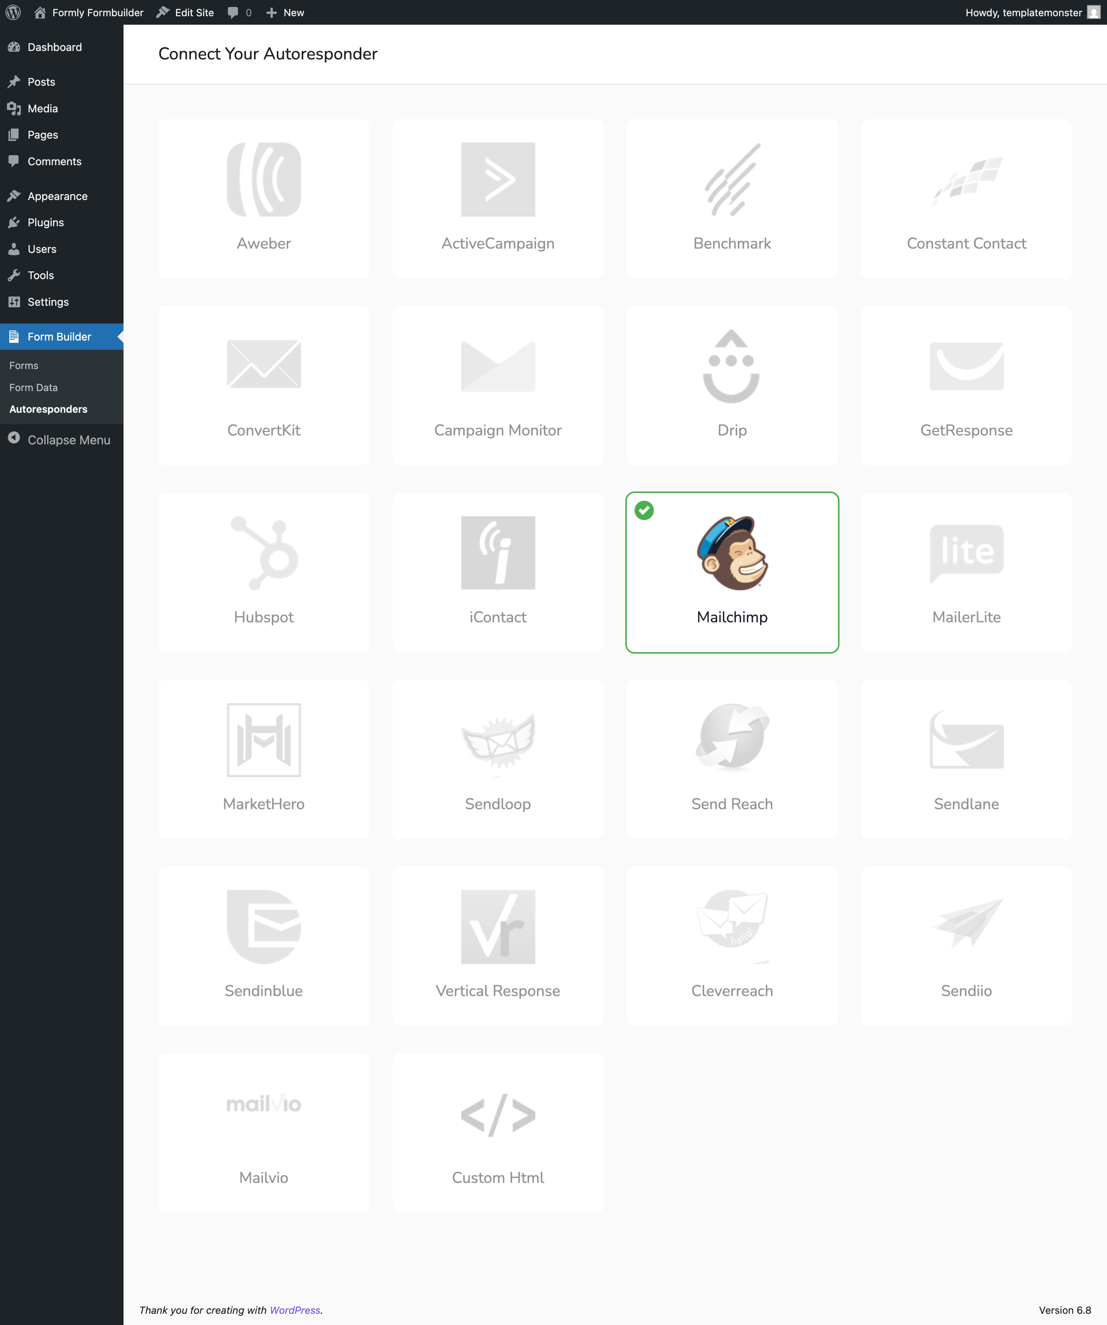Click the user avatar in admin bar
Viewport: 1107px width, 1325px height.
1094,12
